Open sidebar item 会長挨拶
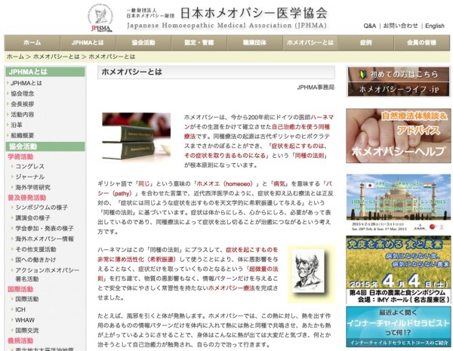Image resolution: width=453 pixels, height=351 pixels. tap(22, 104)
